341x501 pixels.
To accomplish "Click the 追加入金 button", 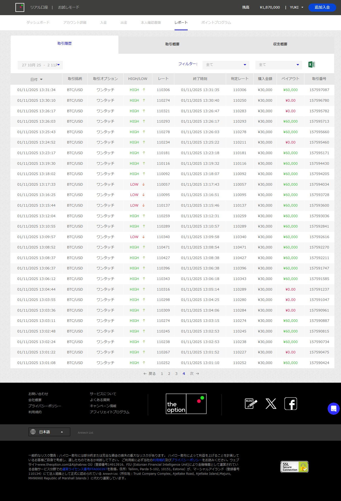I will 322,7.
